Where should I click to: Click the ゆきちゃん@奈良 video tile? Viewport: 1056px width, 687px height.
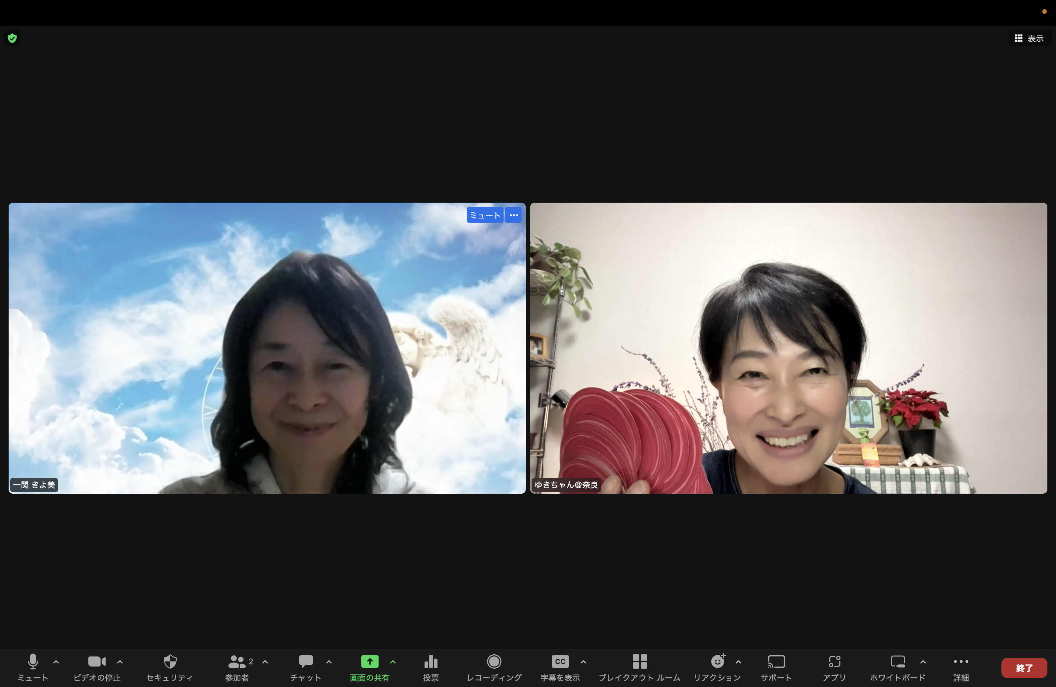click(788, 348)
